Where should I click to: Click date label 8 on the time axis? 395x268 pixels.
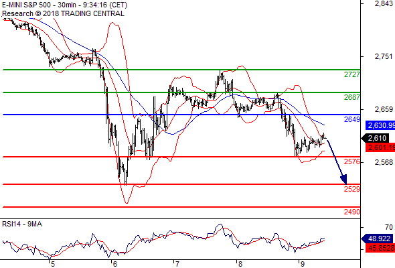[240, 264]
